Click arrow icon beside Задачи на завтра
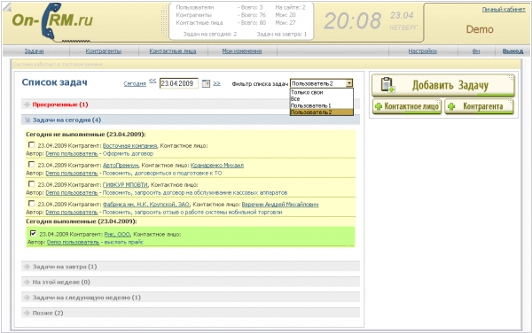This screenshot has height=333, width=532. tap(27, 267)
